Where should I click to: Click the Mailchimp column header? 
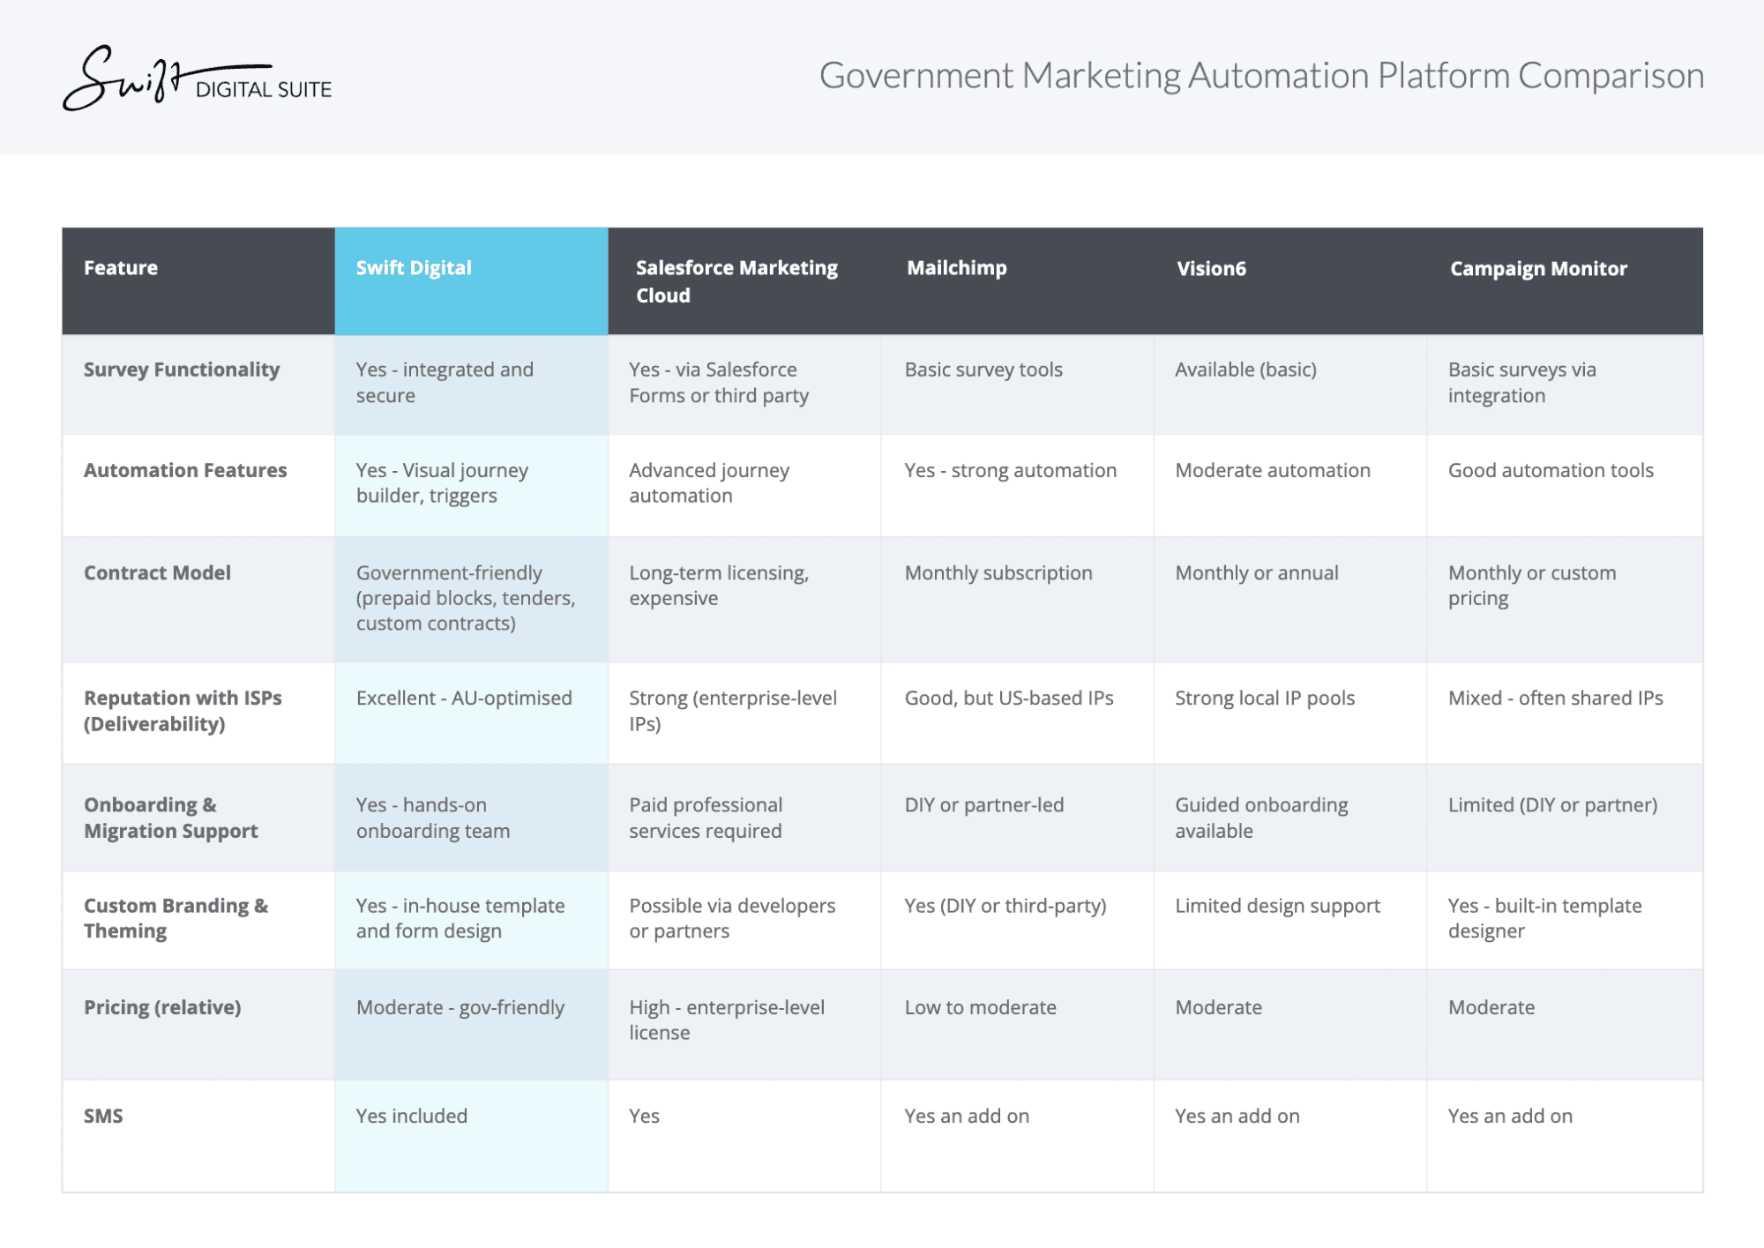click(956, 268)
